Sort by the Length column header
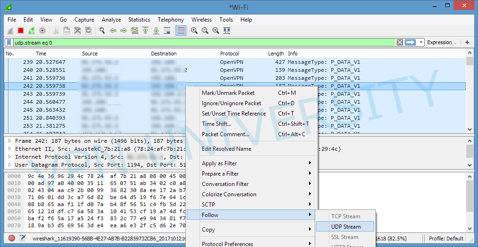This screenshot has height=247, width=478. point(276,54)
